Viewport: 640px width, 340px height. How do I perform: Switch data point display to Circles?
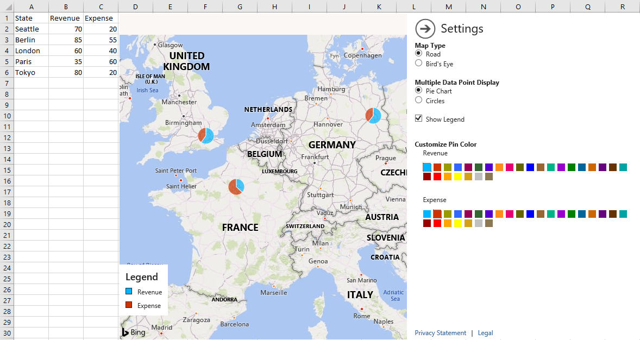[x=418, y=100]
